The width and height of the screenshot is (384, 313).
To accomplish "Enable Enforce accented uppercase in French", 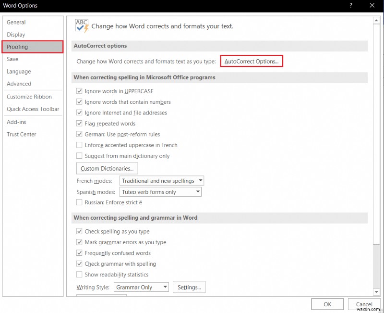I will 79,145.
